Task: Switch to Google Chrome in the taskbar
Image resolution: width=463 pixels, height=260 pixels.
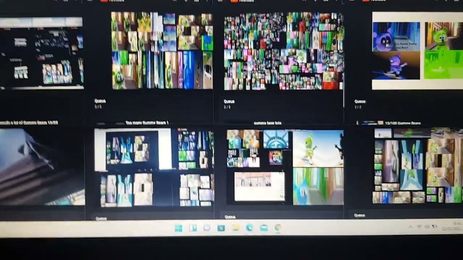Action: 278,228
